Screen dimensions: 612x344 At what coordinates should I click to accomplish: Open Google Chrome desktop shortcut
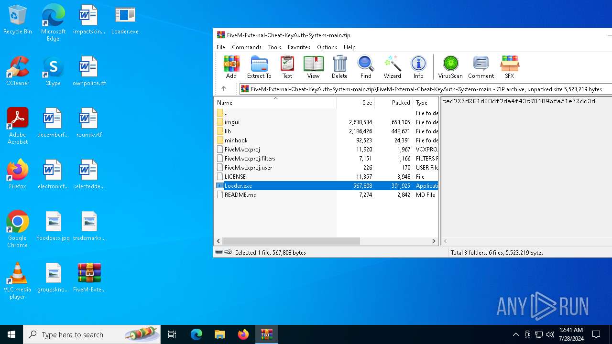click(x=18, y=229)
